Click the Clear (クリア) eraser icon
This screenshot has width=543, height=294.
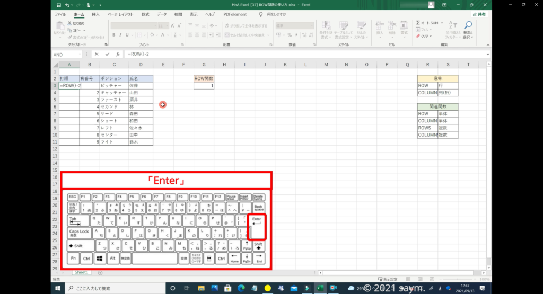[x=418, y=36]
